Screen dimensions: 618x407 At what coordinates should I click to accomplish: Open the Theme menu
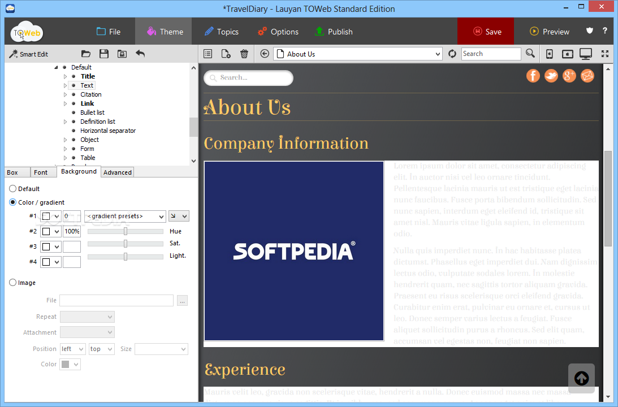point(165,32)
